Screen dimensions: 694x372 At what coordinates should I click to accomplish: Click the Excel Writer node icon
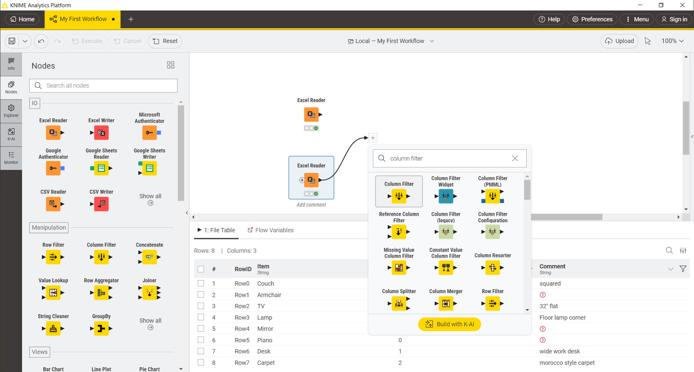click(101, 133)
